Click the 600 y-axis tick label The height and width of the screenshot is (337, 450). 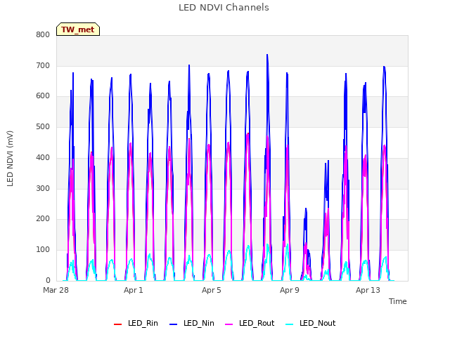tap(43, 96)
